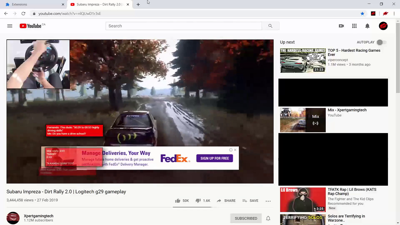This screenshot has height=225, width=400.
Task: Click the browser forward arrow
Action: (x=15, y=13)
